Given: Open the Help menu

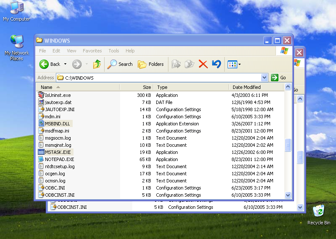Looking at the screenshot, I should pos(130,51).
